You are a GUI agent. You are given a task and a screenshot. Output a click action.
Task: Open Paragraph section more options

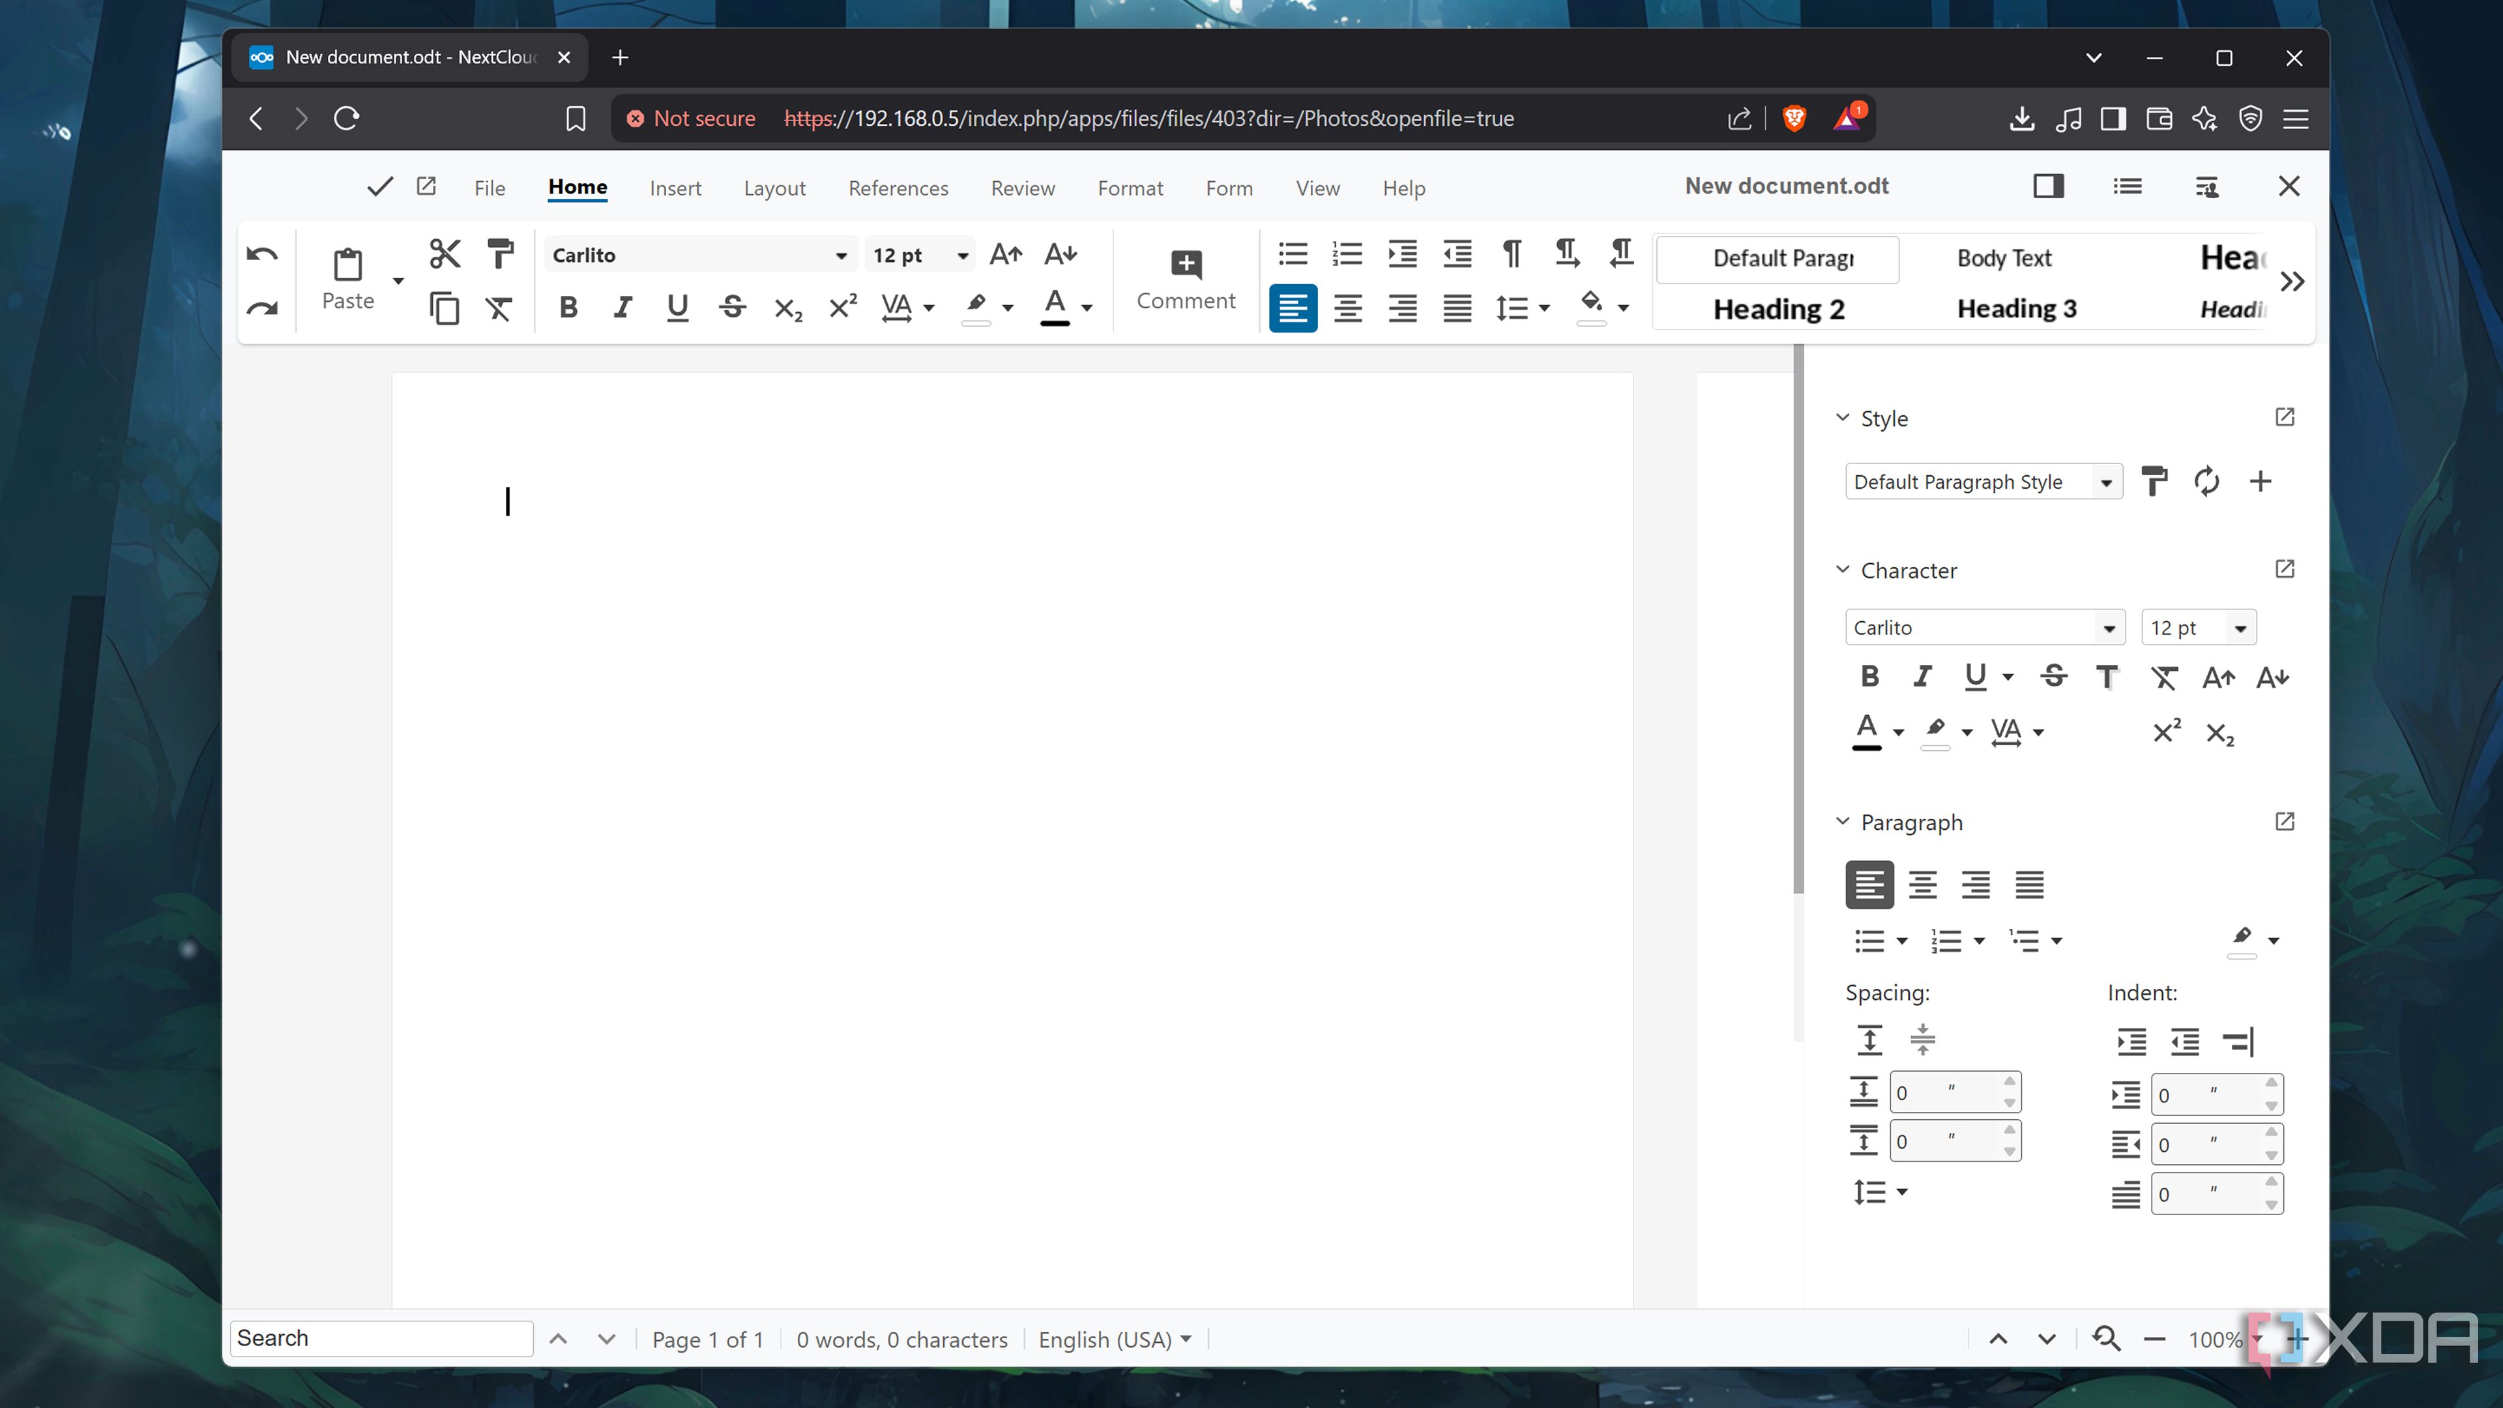pyautogui.click(x=2285, y=822)
